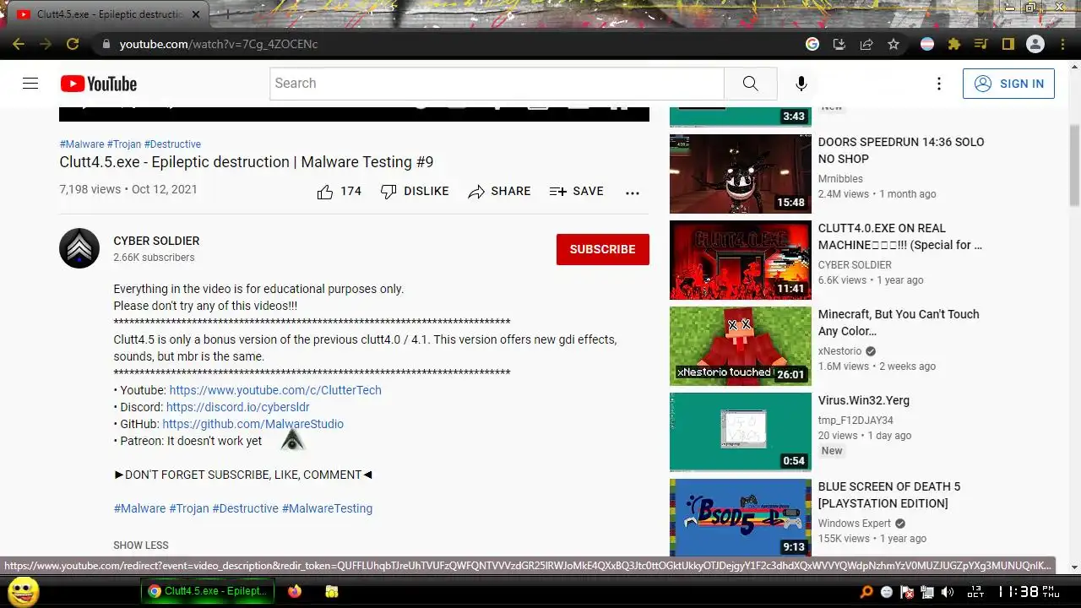
Task: Click the #MalwareTesting hashtag in description
Action: [x=327, y=508]
